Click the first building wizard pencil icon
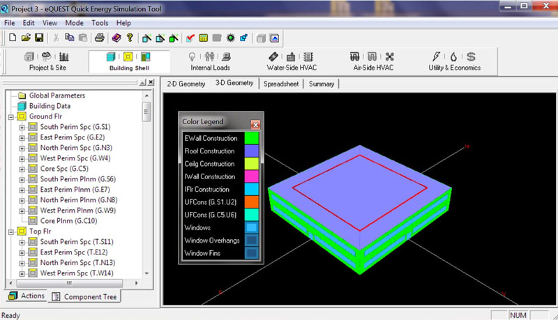558x320 pixels. point(146,38)
